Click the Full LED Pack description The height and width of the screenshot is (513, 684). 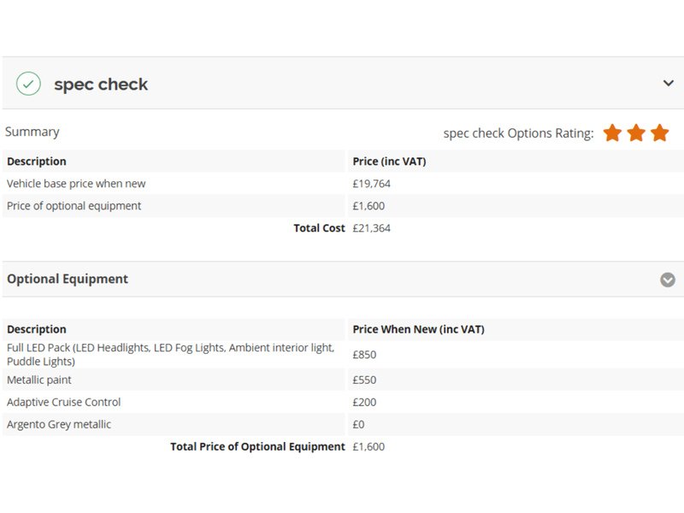click(170, 354)
